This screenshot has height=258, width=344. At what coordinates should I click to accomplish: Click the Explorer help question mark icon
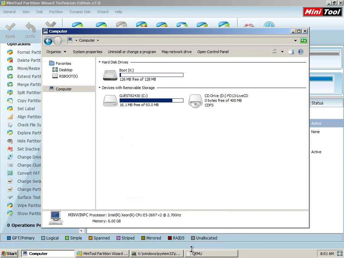301,52
